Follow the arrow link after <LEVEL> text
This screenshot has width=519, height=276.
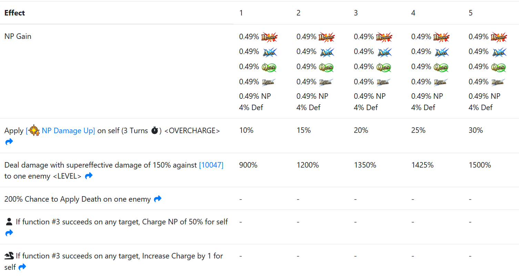point(89,176)
